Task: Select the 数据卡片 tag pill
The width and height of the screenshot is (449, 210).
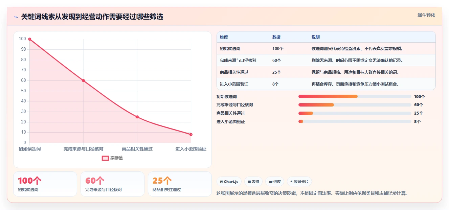Action: [299, 182]
